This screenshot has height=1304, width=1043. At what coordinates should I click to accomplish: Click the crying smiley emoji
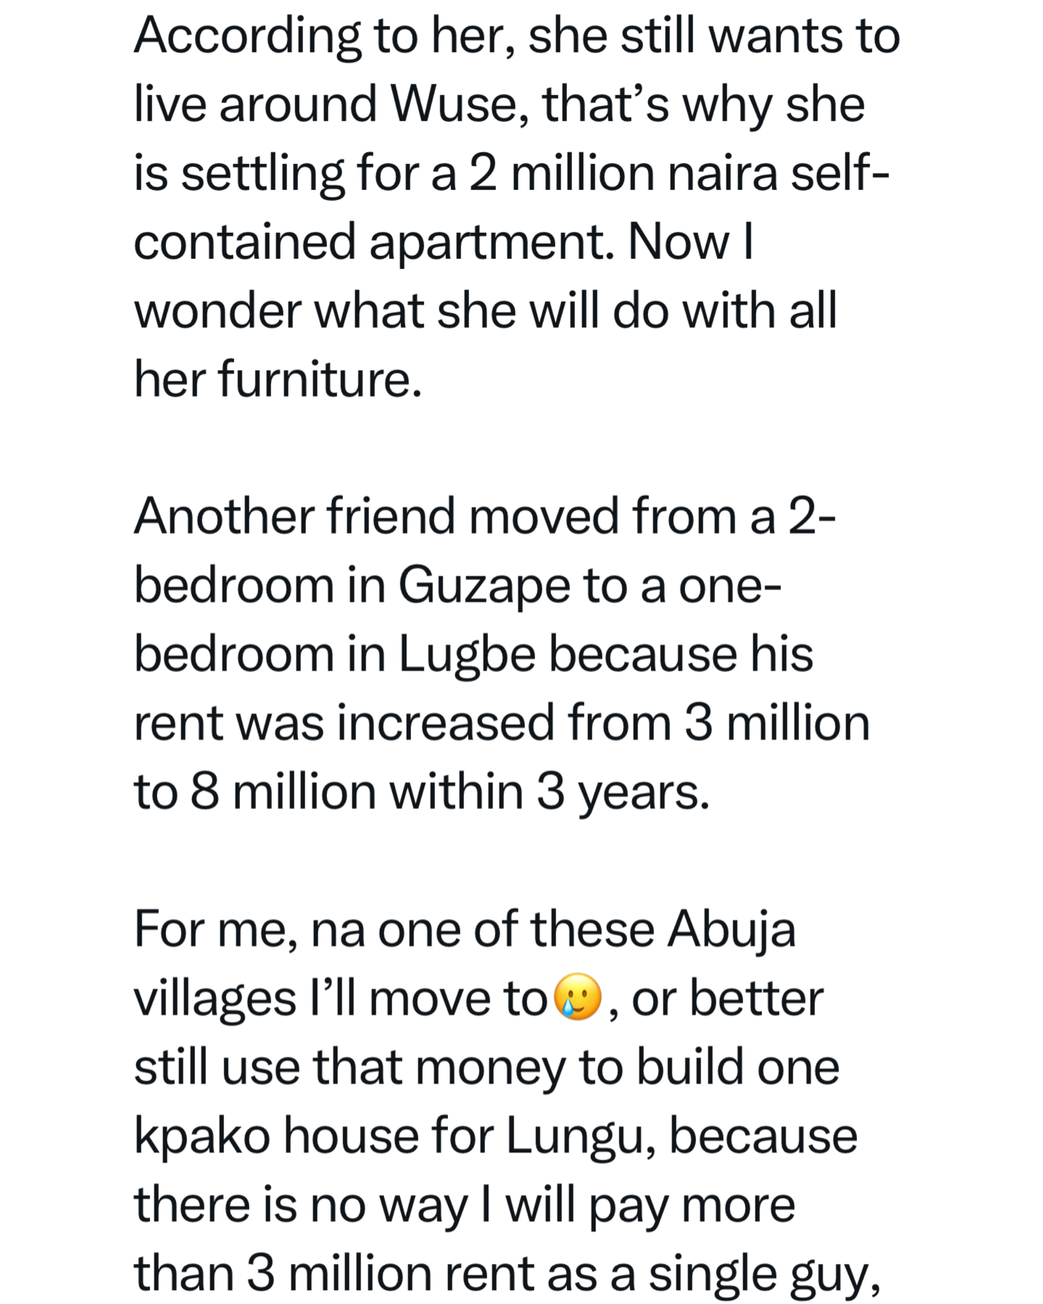(577, 998)
